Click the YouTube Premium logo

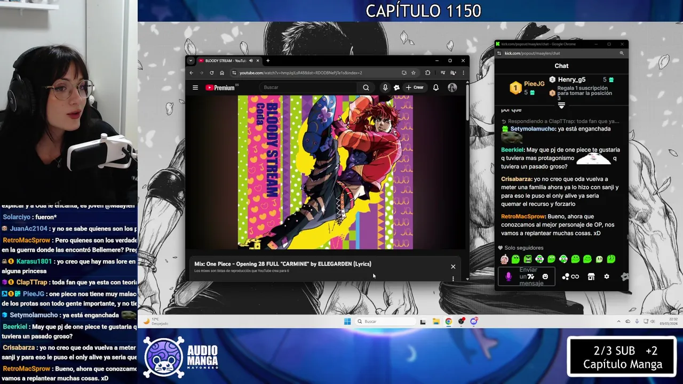(x=220, y=87)
